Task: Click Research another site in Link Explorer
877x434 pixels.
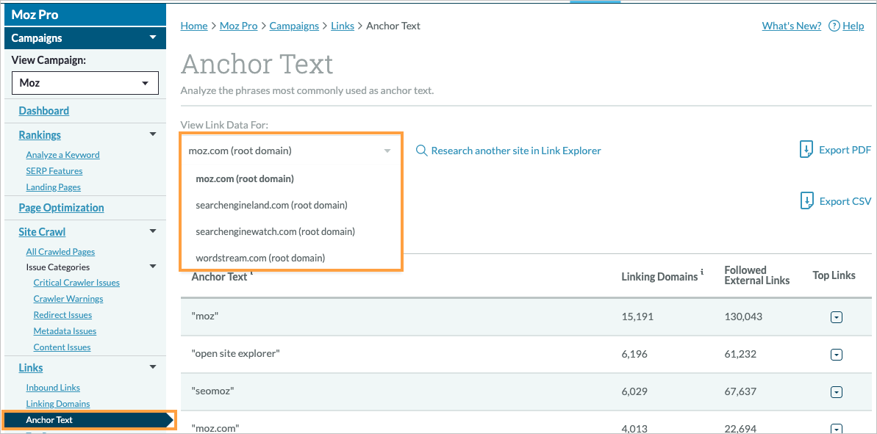Action: pyautogui.click(x=515, y=150)
